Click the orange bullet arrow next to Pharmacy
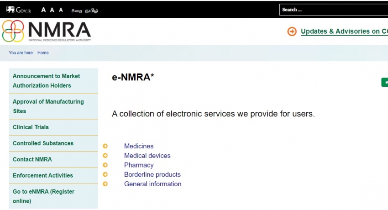This screenshot has height=210, width=388. (105, 165)
